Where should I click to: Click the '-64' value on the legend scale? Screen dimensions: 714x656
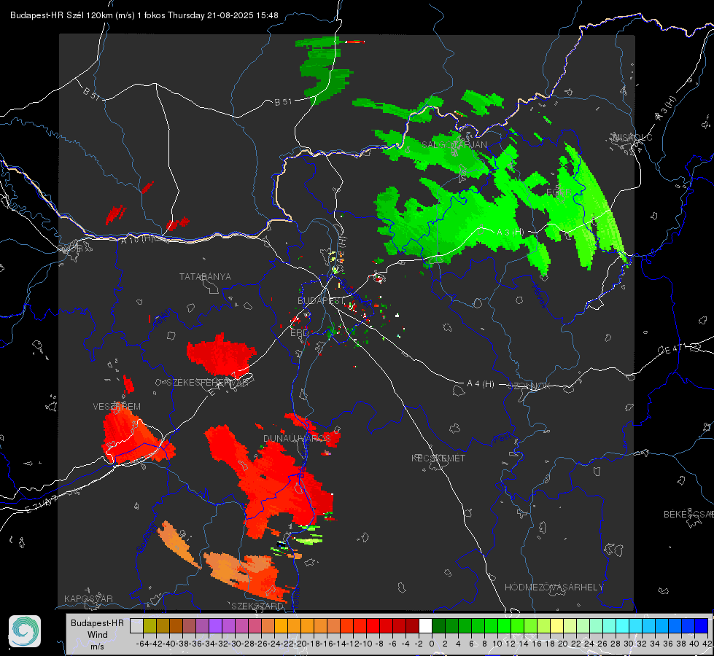point(142,644)
